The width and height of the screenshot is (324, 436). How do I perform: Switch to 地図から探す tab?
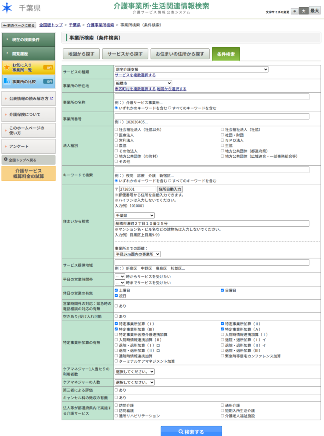(x=81, y=54)
